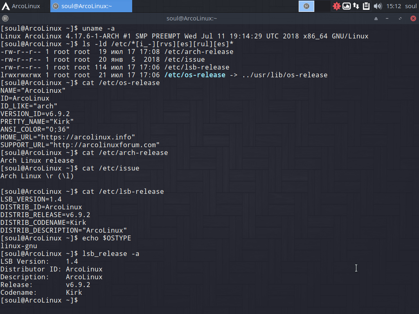This screenshot has height=314, width=419.
Task: Click the ID_LIKE="arch" line
Action: pyautogui.click(x=29, y=106)
